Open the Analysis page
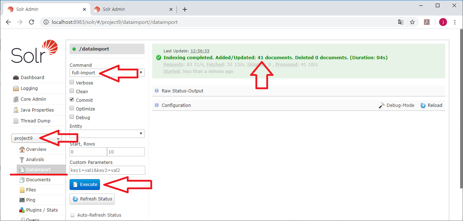The image size is (463, 221). click(35, 159)
